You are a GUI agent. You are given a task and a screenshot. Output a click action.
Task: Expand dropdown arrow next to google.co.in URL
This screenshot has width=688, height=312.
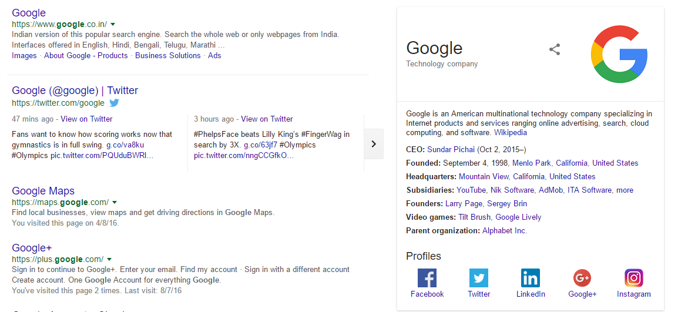tap(113, 24)
